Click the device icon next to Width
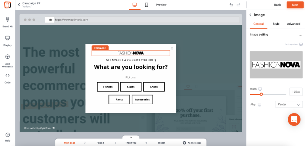The width and height of the screenshot is (305, 146). (x=260, y=89)
